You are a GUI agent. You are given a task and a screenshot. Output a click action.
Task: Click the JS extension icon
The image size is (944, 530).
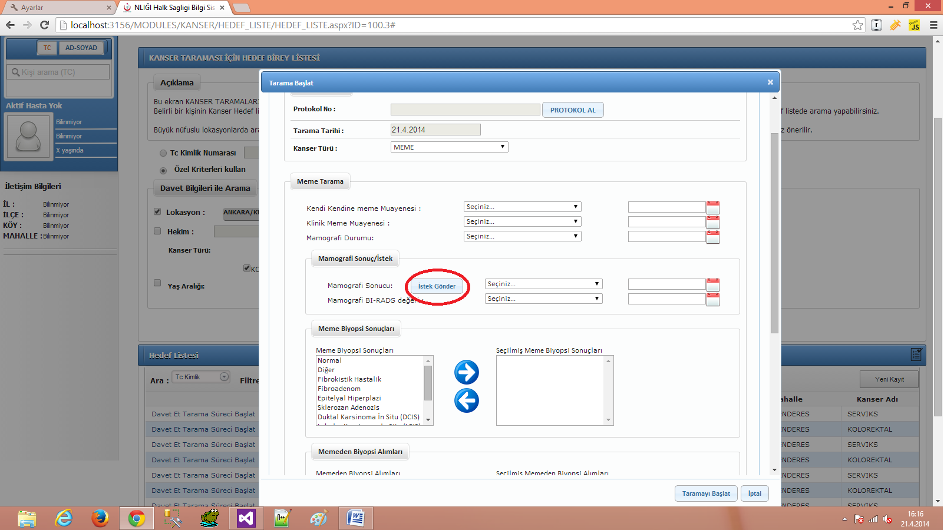(915, 25)
